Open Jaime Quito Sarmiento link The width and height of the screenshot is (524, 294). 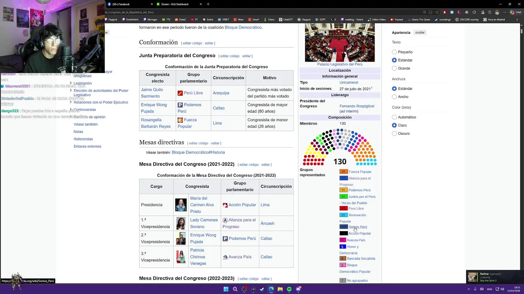click(152, 93)
